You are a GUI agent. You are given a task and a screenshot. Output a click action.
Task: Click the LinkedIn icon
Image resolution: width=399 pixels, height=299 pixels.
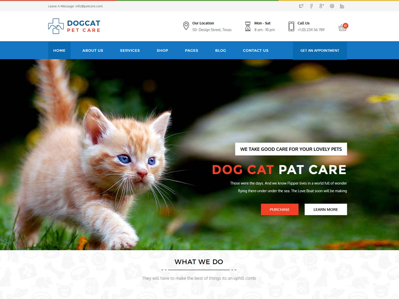click(342, 6)
